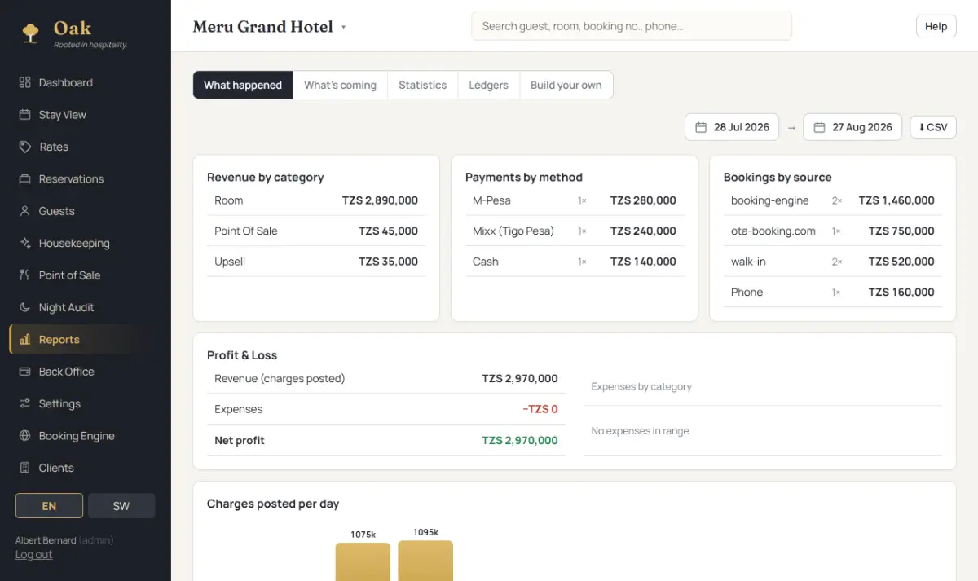Viewport: 978px width, 581px height.
Task: Click the Reservations bed icon
Action: [x=24, y=179]
